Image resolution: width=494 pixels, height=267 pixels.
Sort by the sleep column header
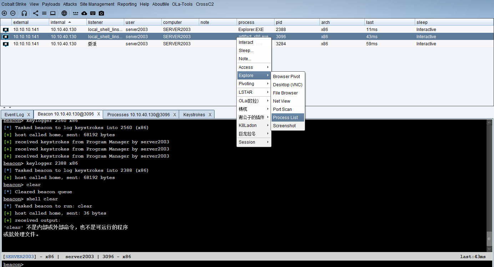click(x=454, y=22)
